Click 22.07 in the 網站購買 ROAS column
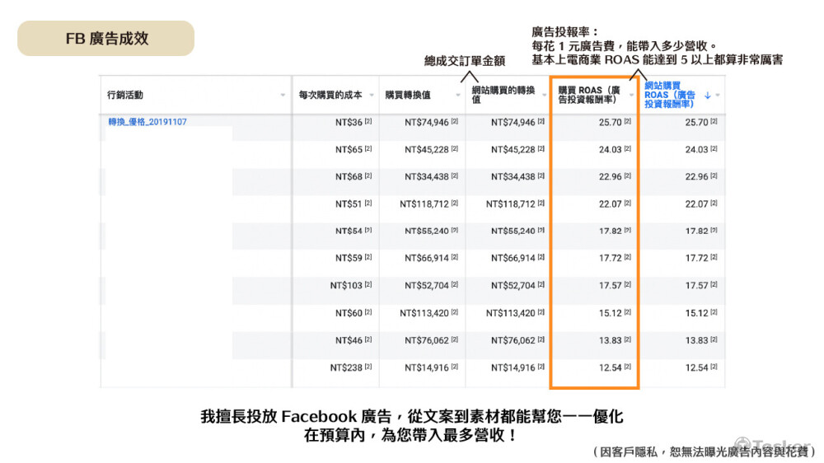The image size is (824, 463). 696,204
